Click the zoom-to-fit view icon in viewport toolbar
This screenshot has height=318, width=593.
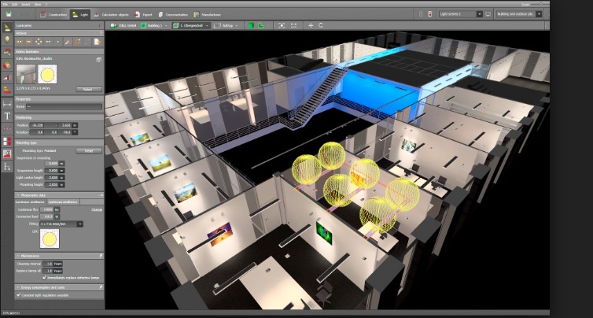tap(282, 25)
